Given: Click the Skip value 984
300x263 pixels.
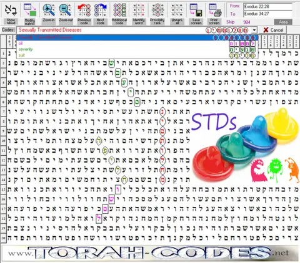Looking at the screenshot, I should click(246, 22).
